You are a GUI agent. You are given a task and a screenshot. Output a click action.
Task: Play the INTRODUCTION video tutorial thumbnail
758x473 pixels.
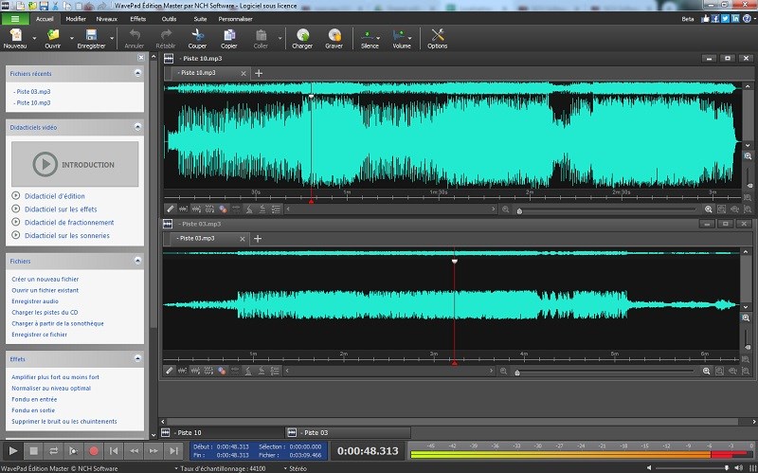(75, 164)
